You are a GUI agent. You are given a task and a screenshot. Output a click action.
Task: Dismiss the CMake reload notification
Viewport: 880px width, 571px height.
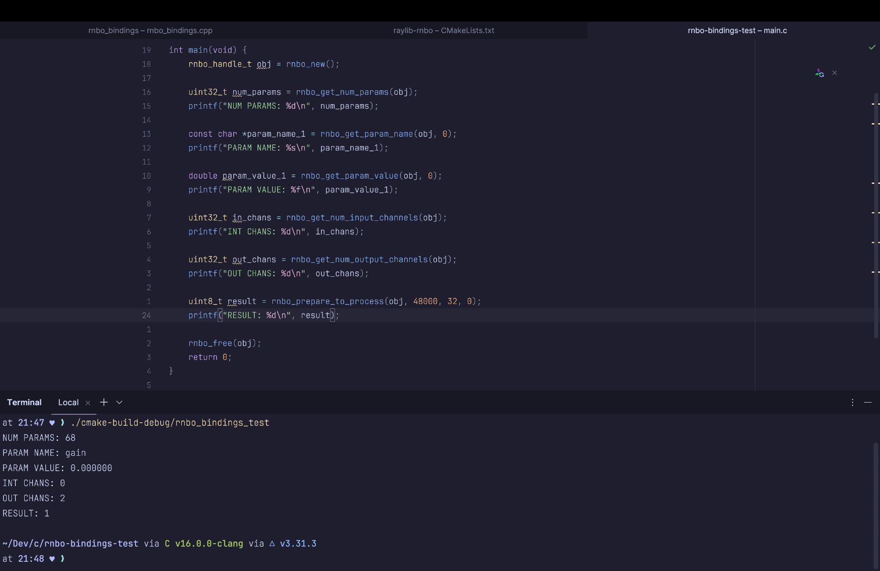pos(834,73)
